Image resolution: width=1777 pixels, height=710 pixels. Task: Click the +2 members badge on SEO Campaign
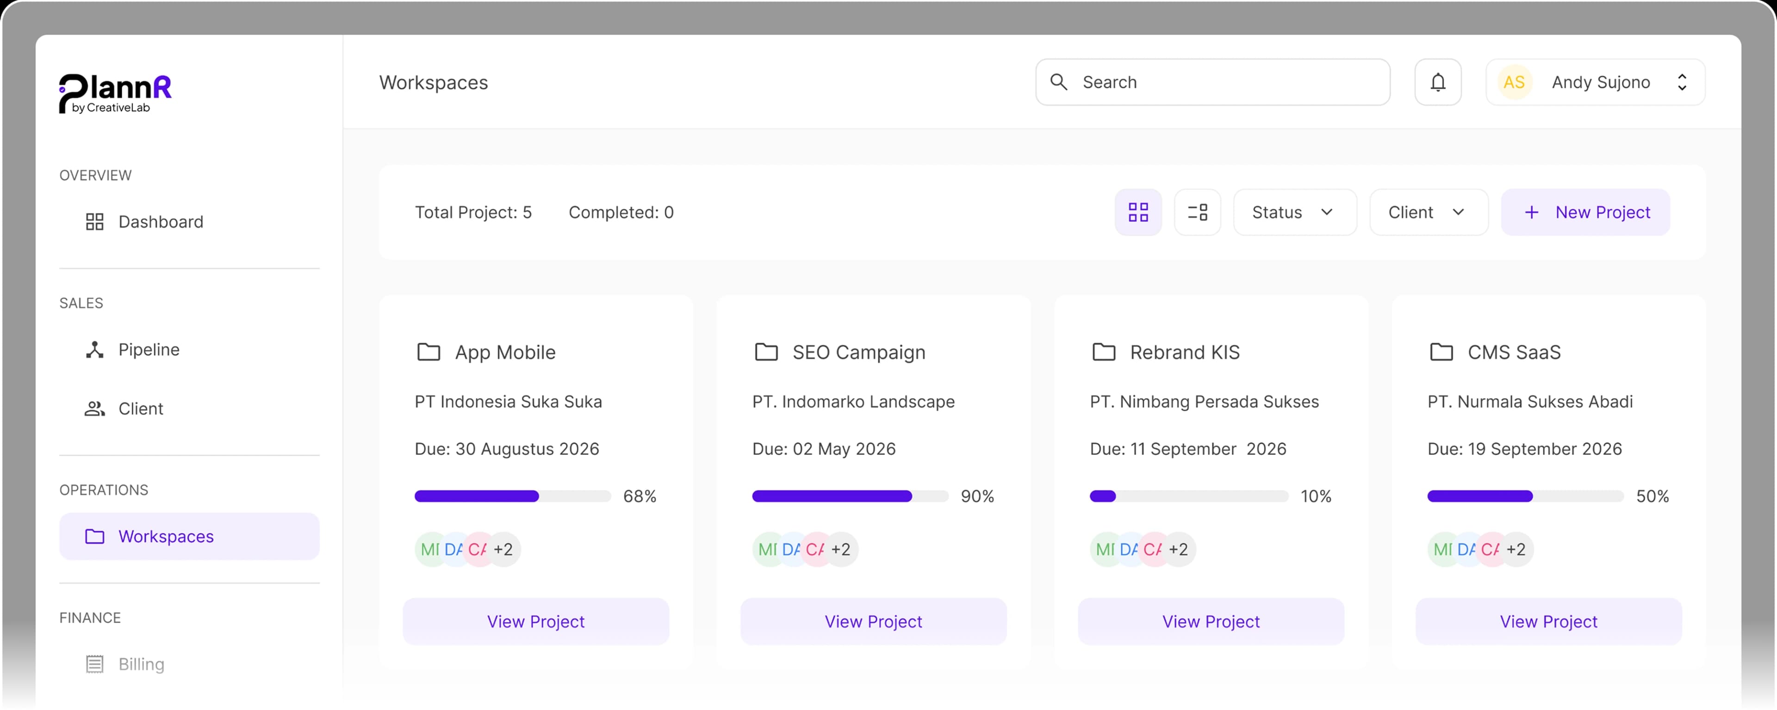(842, 550)
